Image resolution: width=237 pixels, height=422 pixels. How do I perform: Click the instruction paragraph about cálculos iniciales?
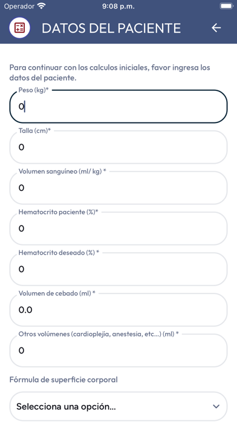pyautogui.click(x=110, y=72)
